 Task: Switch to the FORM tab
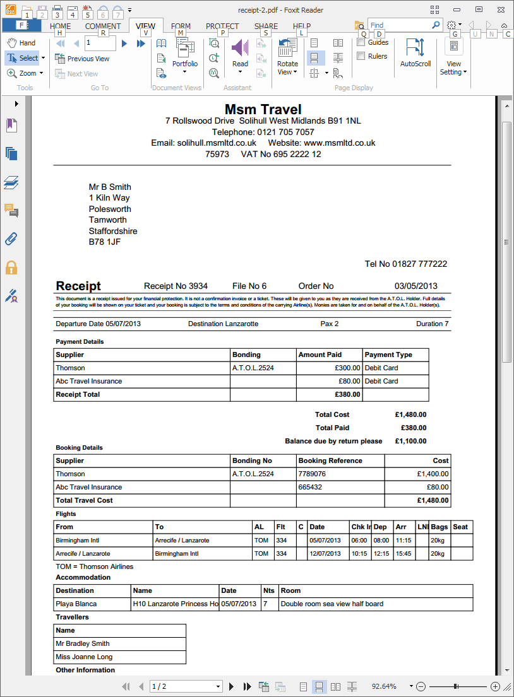click(x=181, y=26)
